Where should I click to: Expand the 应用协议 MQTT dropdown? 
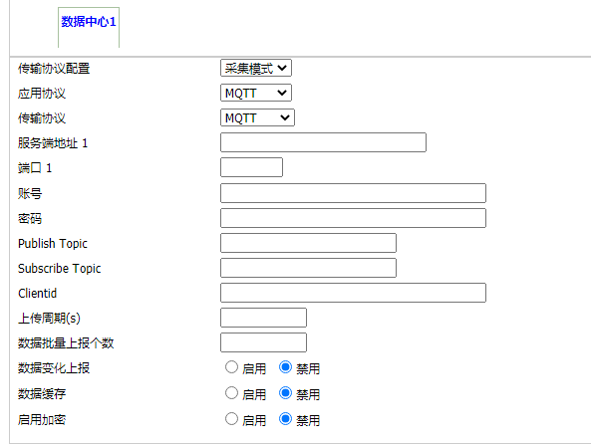pos(256,93)
